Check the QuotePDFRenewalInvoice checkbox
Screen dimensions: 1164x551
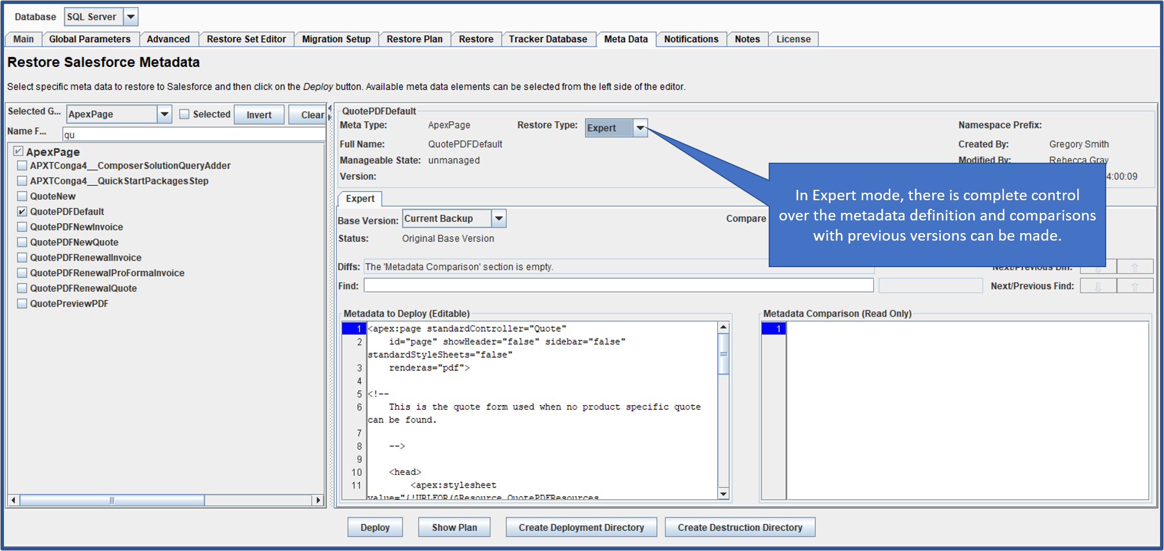22,257
